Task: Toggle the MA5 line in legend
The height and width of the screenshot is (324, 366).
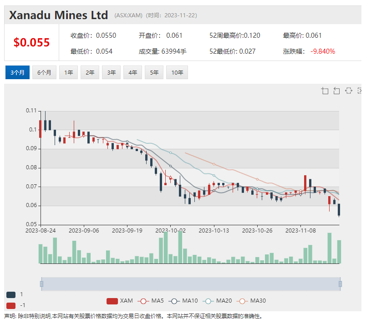Action: tap(152, 301)
